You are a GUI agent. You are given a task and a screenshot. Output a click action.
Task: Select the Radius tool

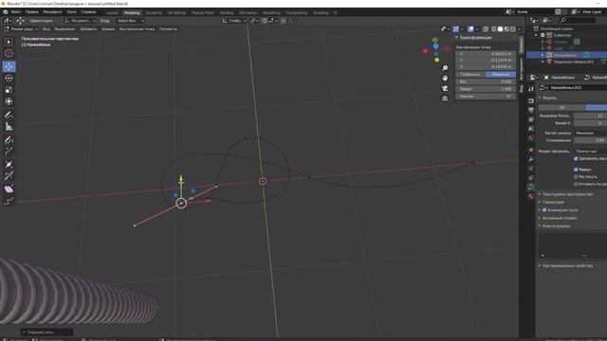tap(9, 164)
